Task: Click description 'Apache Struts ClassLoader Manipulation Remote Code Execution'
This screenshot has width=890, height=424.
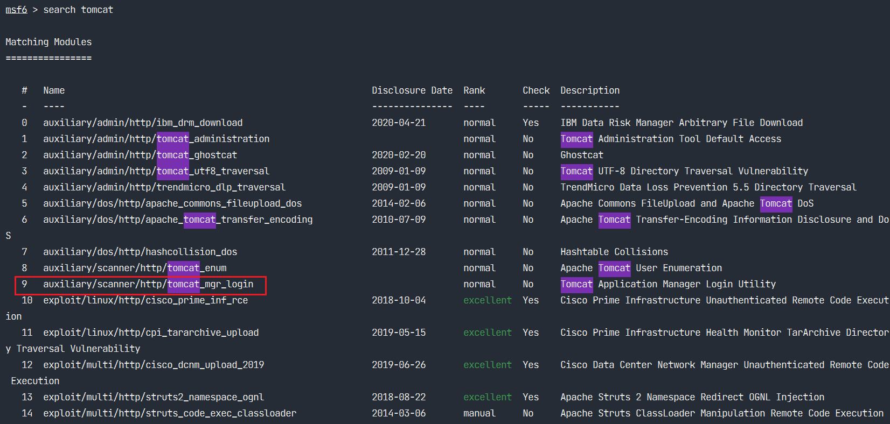Action: coord(722,413)
